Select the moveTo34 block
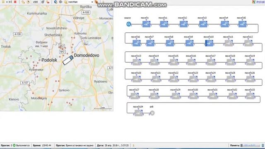This screenshot has height=149, width=265. click(x=139, y=113)
